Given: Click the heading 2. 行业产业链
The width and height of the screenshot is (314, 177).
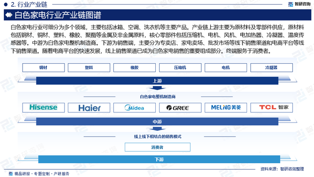Looking at the screenshot, I should tap(29, 5).
